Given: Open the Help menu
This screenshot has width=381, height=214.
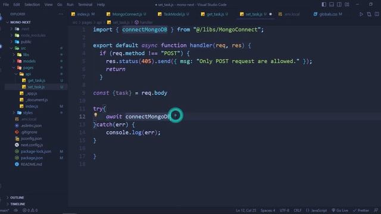Looking at the screenshot, I should point(101,4).
